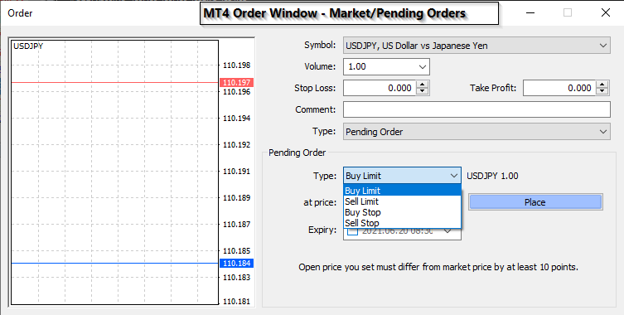The image size is (624, 315).
Task: Open the order Type dropdown showing Pending Order
Action: 476,132
